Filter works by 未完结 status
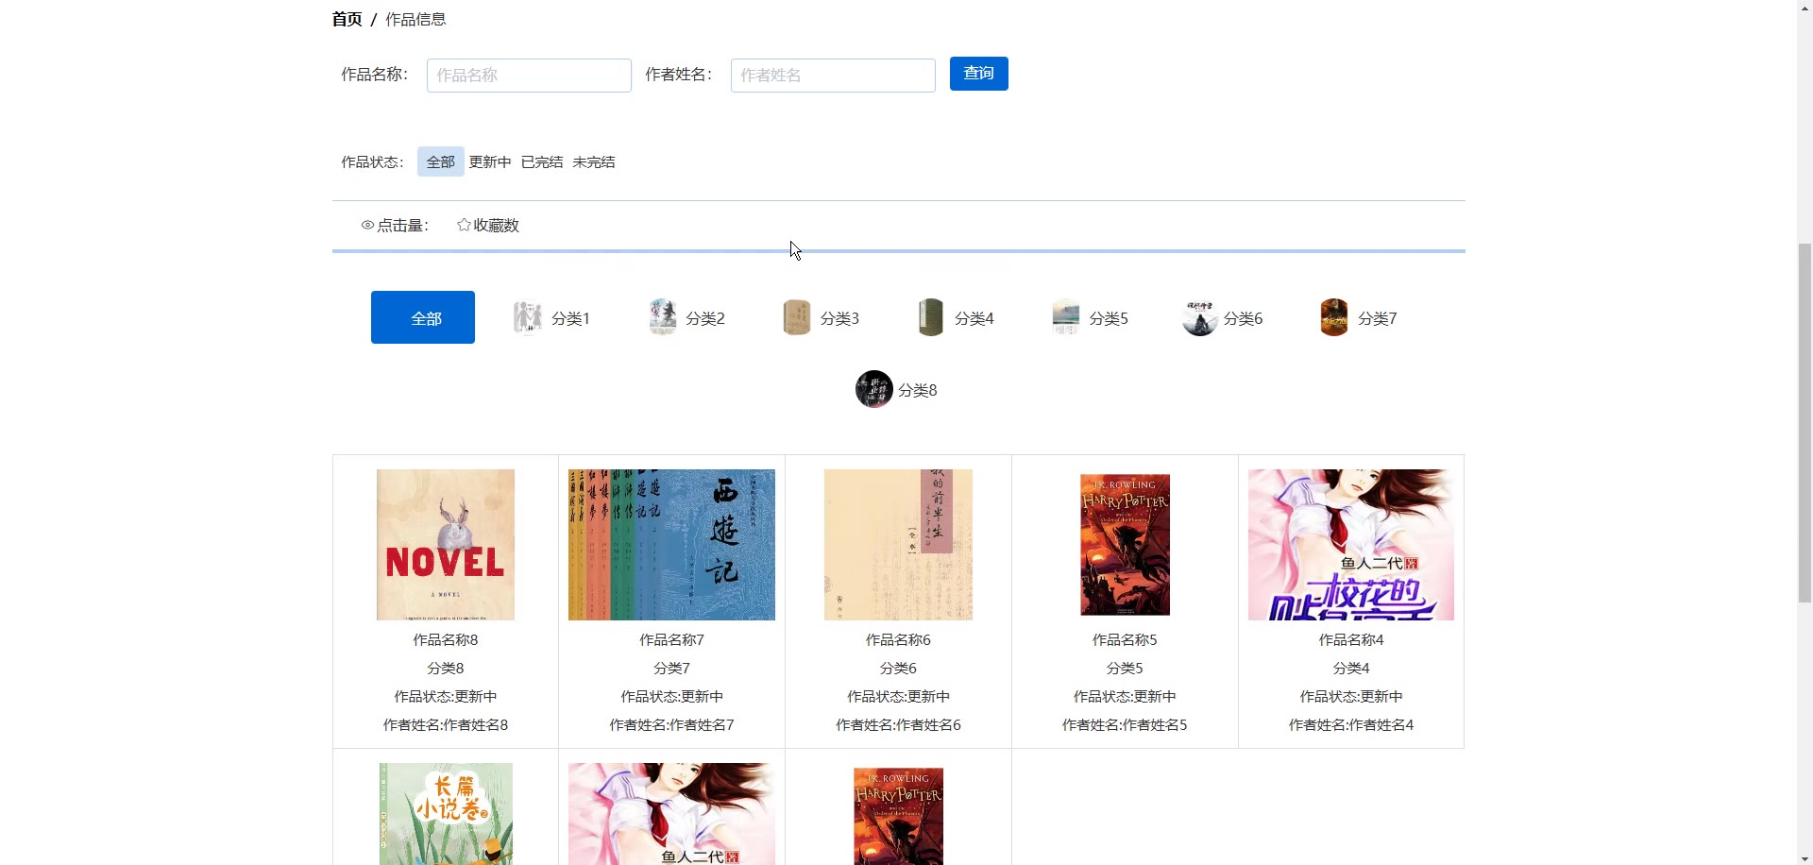1813x865 pixels. 594,161
